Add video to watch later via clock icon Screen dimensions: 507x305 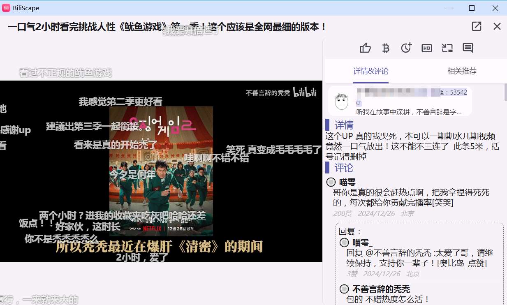(406, 48)
